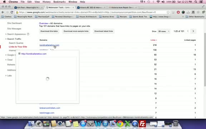
Task: Open the Apple menu
Action: point(4,2)
